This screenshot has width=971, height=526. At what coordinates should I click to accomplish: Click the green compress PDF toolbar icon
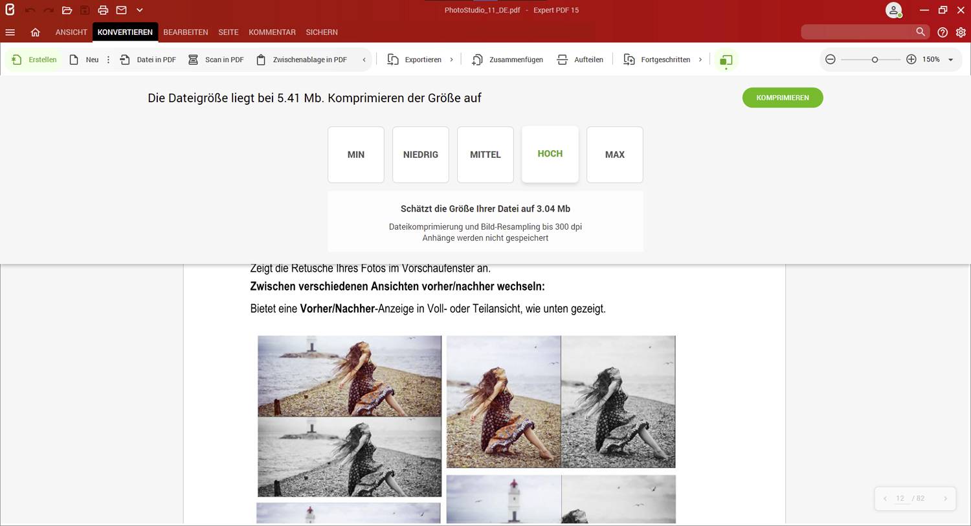click(x=726, y=60)
